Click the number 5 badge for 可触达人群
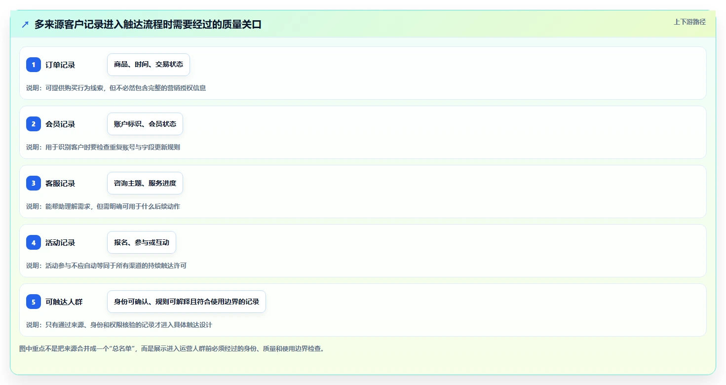This screenshot has width=726, height=385. pyautogui.click(x=34, y=302)
